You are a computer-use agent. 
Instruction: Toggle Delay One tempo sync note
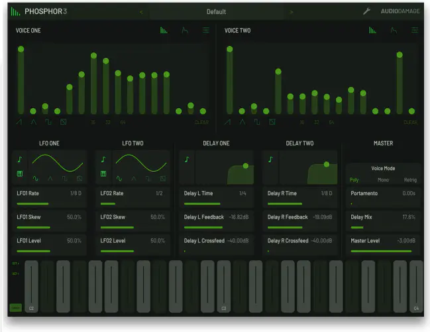(x=187, y=159)
